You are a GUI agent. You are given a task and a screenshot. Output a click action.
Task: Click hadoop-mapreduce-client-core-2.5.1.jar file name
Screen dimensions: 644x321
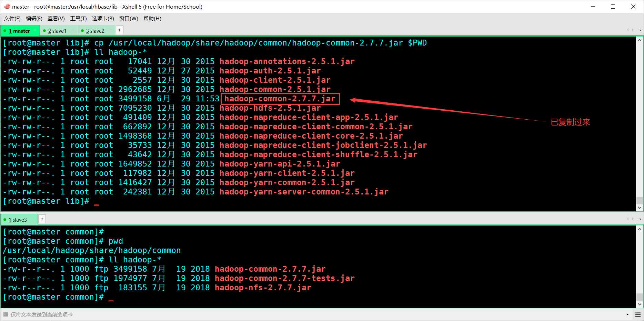pos(311,136)
